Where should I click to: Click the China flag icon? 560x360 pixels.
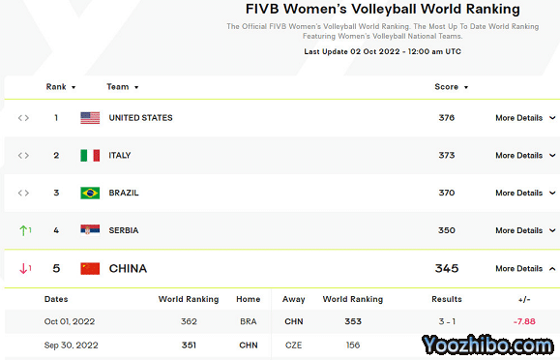pos(90,268)
